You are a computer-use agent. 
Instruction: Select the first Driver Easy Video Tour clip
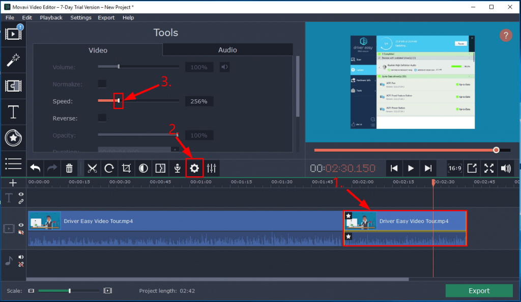[x=185, y=228]
